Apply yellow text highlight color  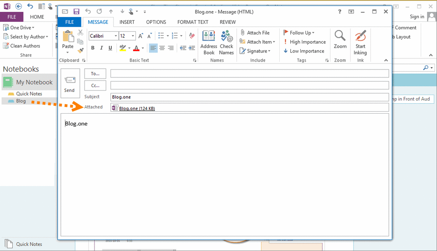click(123, 48)
